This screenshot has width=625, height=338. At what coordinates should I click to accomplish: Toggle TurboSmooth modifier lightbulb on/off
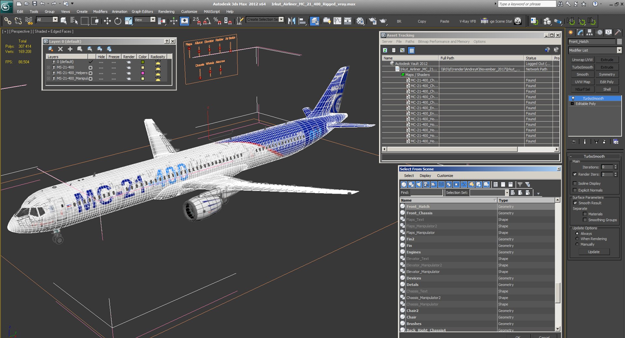(x=573, y=98)
